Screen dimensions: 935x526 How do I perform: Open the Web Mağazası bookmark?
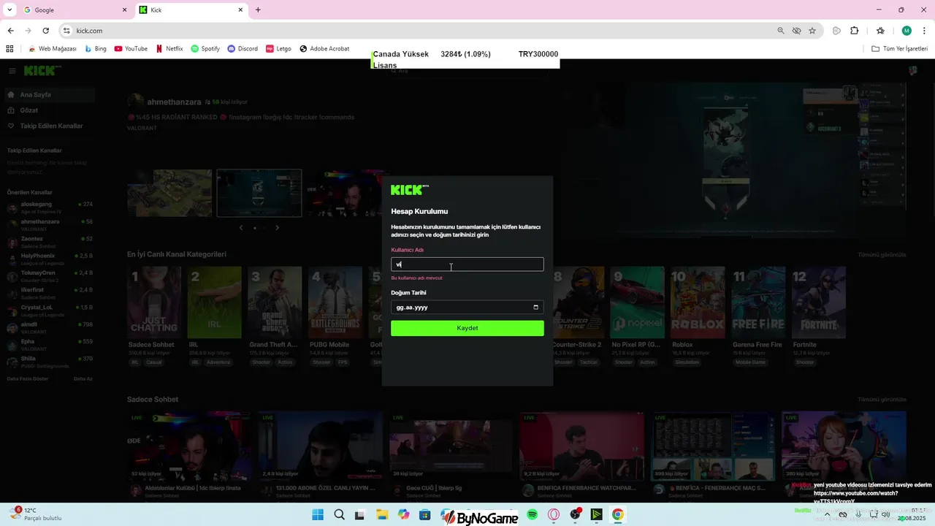pyautogui.click(x=52, y=49)
